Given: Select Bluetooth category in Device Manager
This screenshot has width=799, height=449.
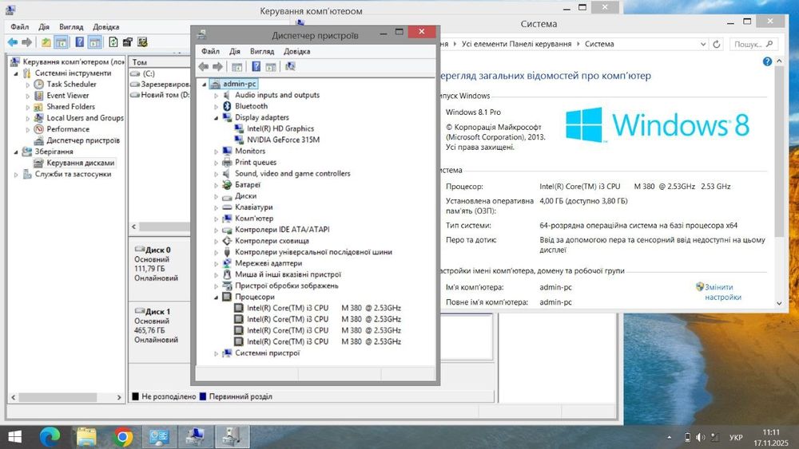Looking at the screenshot, I should [251, 106].
